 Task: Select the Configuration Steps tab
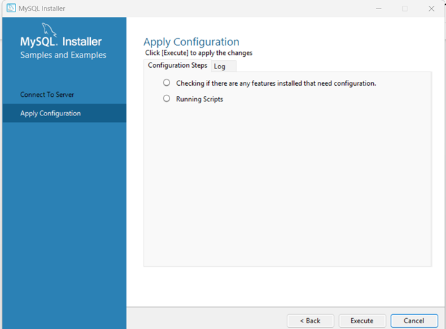point(177,65)
